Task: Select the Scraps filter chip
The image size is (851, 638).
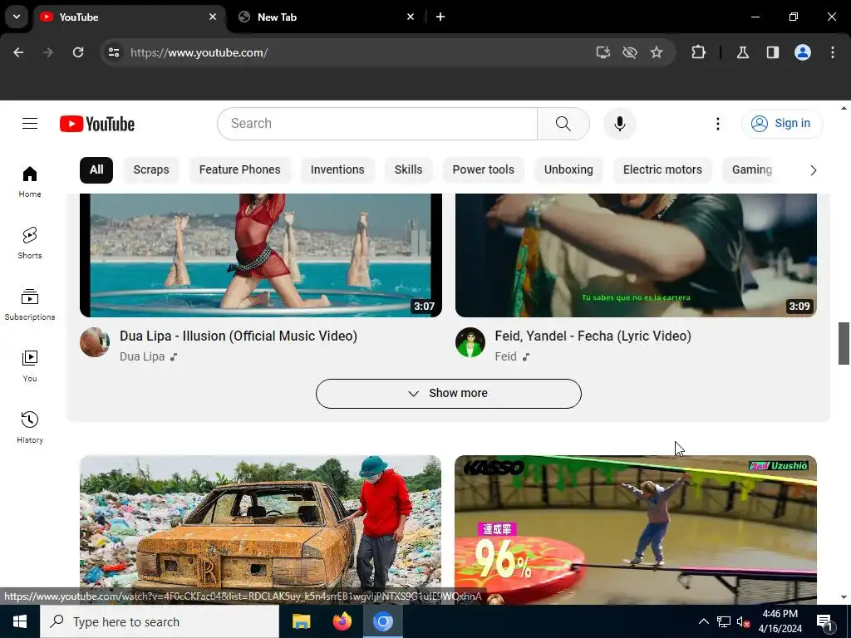Action: point(151,169)
